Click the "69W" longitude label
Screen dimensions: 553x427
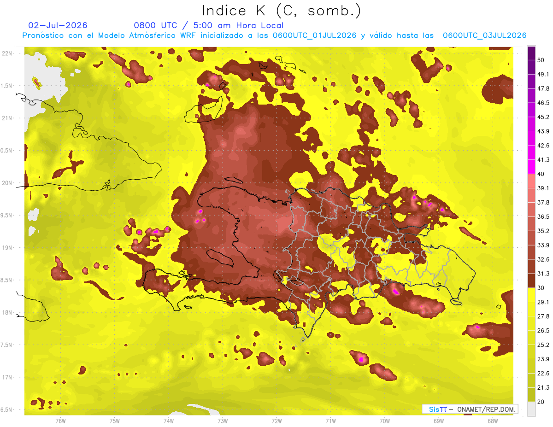(439, 421)
